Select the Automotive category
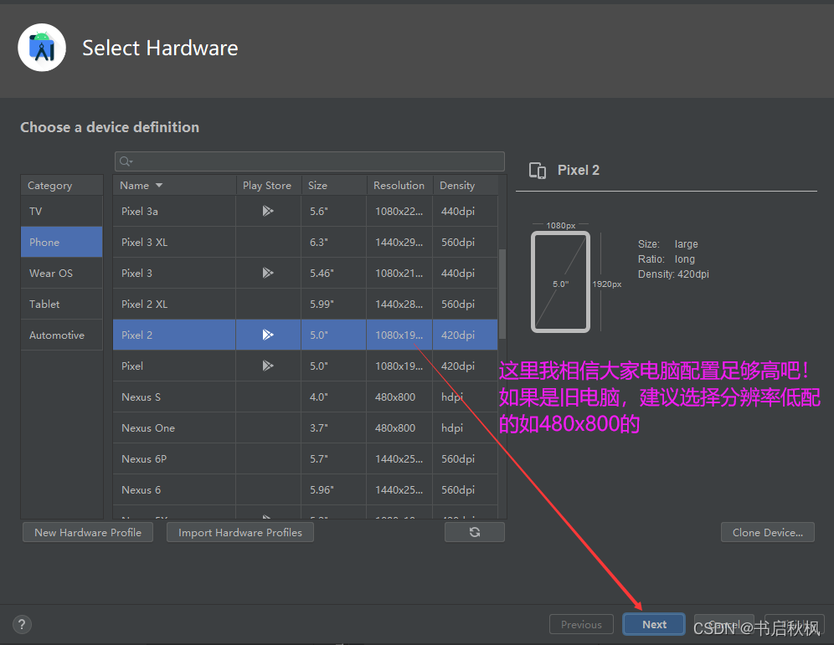 point(62,335)
